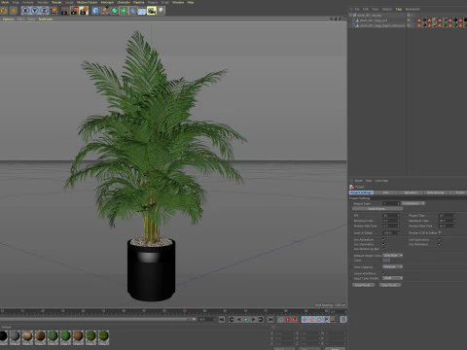This screenshot has width=467, height=350.
Task: Open the Render Settings icon
Action: [x=84, y=11]
